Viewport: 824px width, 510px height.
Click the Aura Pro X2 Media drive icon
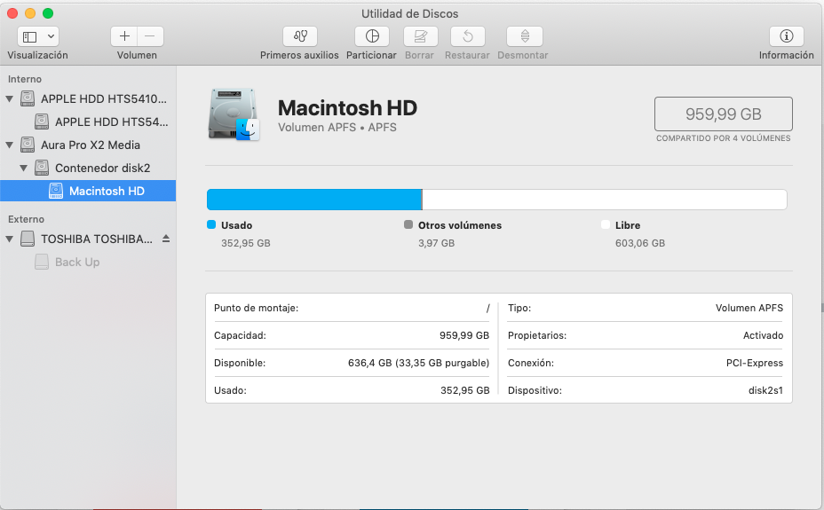point(28,145)
